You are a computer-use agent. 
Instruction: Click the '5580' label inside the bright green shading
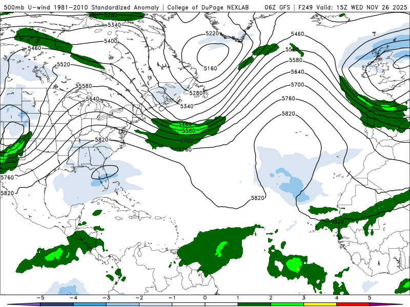click(x=189, y=131)
